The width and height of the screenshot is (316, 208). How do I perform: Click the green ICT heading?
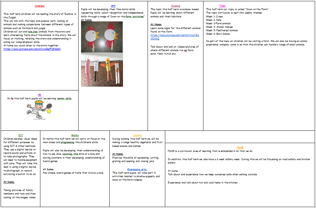pos(20,135)
